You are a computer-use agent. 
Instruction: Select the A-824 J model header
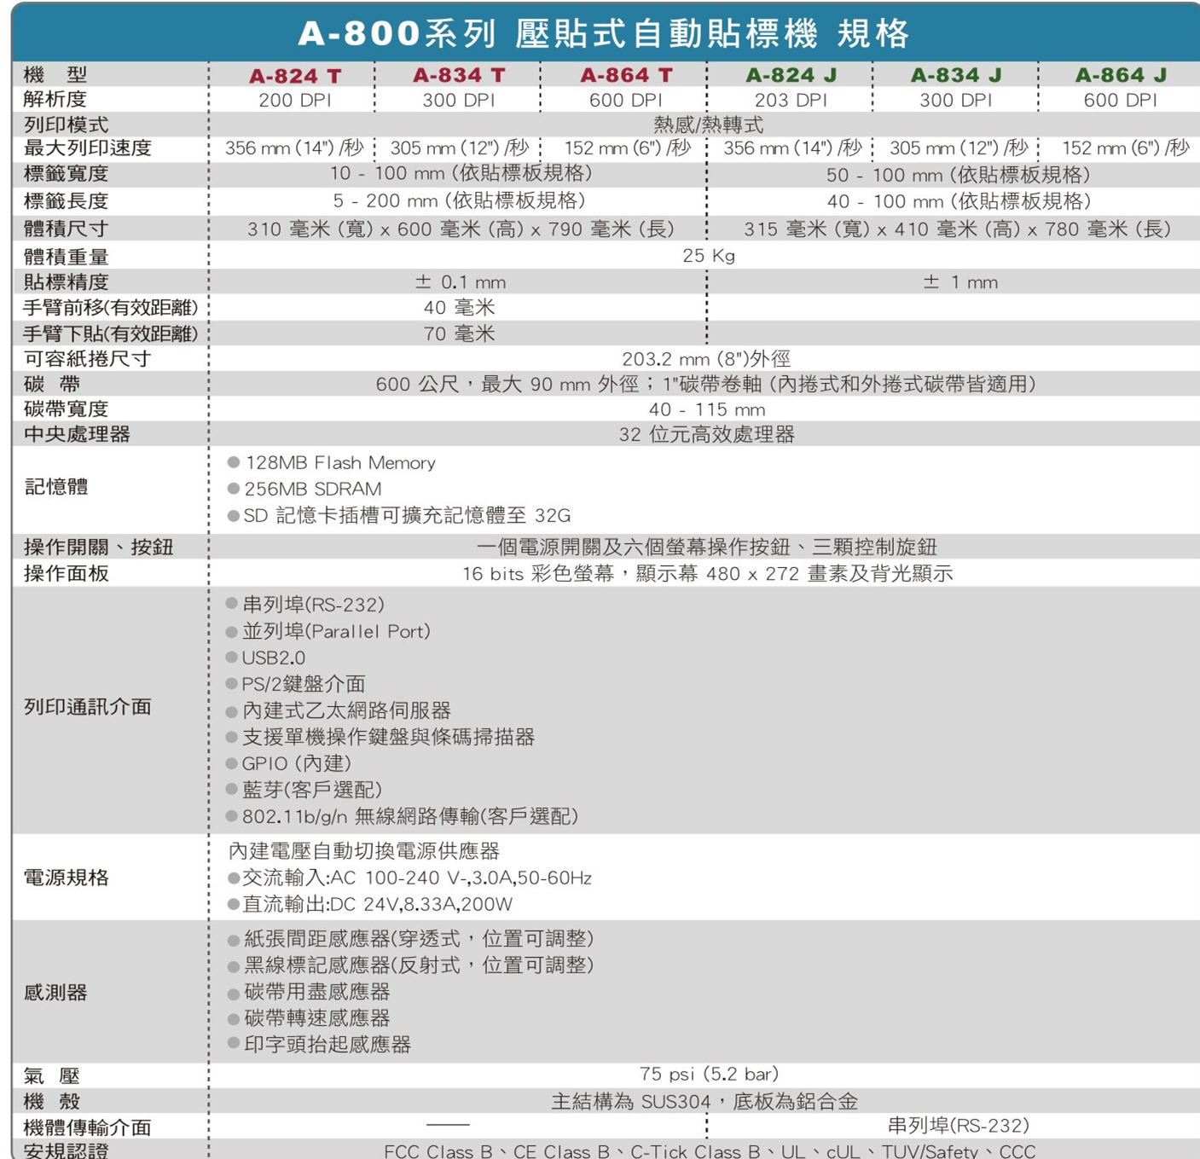[791, 74]
